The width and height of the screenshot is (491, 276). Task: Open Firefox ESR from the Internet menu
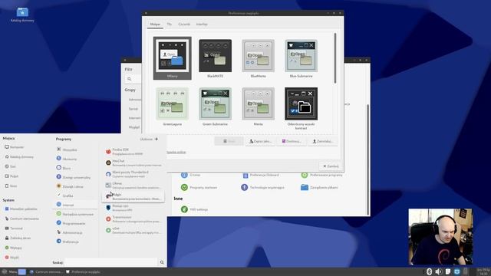[x=133, y=152]
